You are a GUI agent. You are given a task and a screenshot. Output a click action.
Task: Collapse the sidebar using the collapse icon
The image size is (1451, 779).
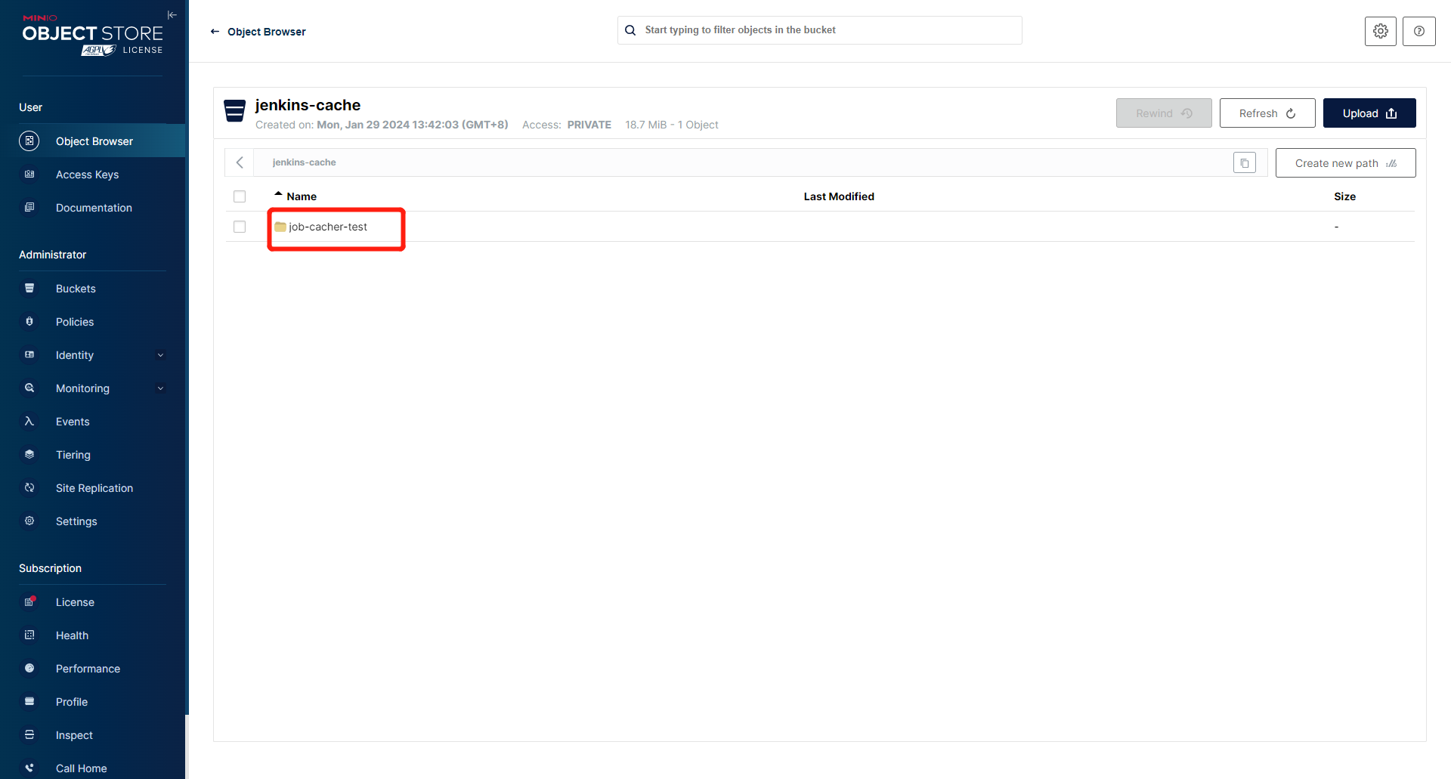pos(172,15)
